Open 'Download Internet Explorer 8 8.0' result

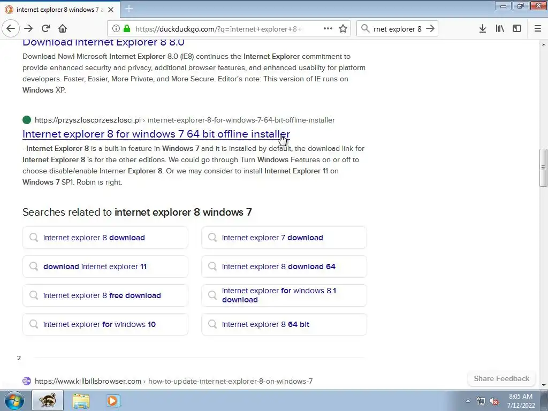(x=103, y=42)
